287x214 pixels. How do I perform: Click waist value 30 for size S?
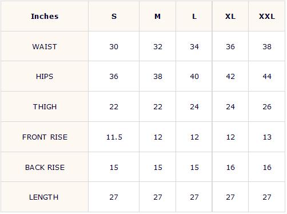114,47
